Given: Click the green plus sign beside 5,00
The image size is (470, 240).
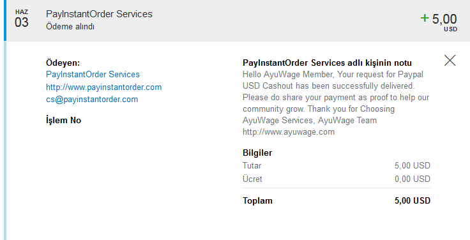Looking at the screenshot, I should click(x=425, y=19).
